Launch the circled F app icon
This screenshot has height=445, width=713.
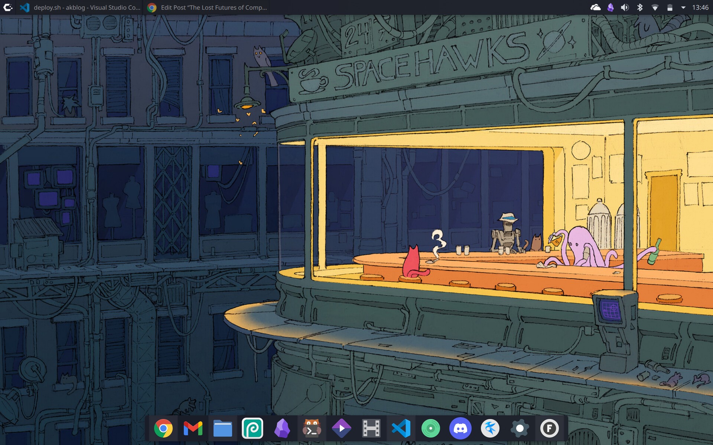(549, 429)
